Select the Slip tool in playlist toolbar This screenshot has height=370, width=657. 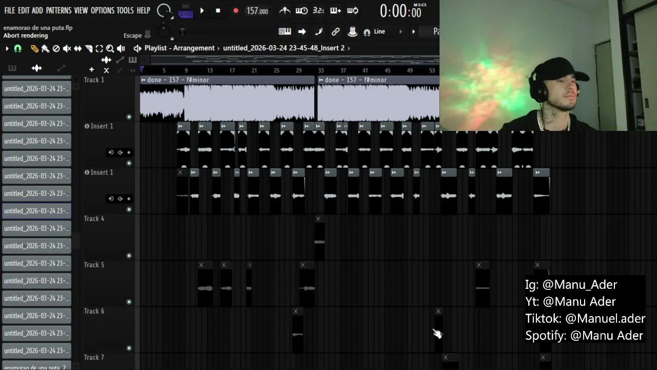(x=78, y=48)
